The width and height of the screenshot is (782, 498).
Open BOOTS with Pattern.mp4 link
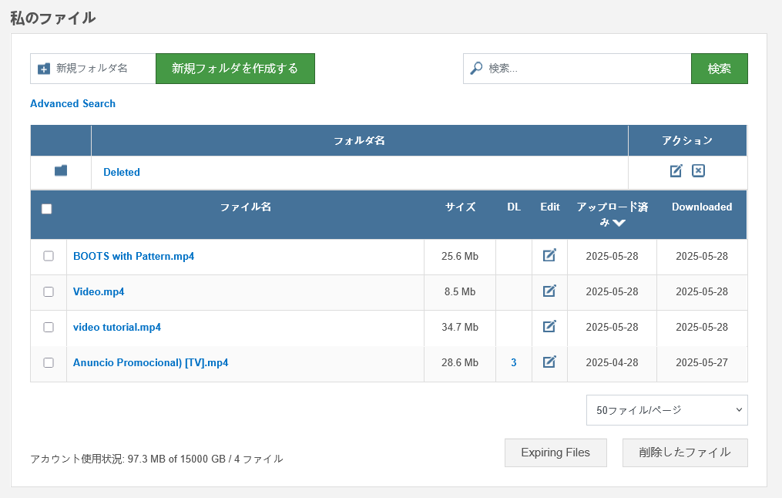click(133, 256)
